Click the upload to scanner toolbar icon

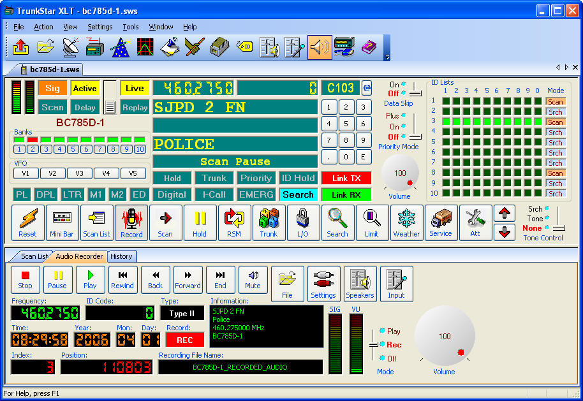(x=21, y=48)
